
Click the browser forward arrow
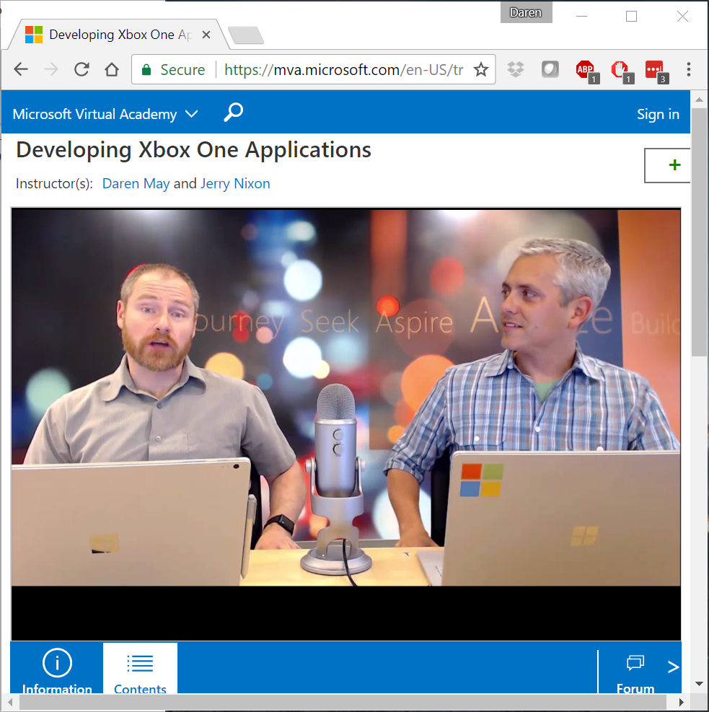[x=51, y=69]
